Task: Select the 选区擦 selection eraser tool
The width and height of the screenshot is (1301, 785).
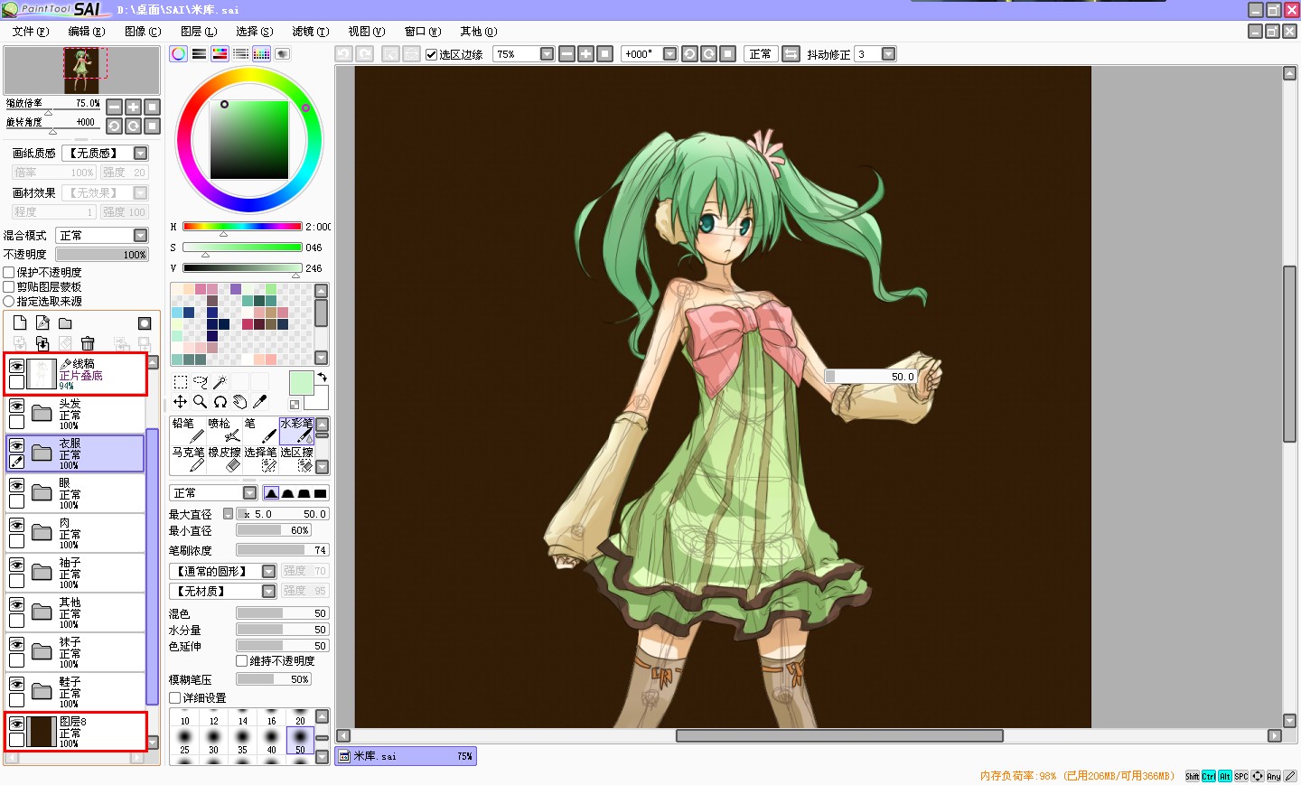Action: click(x=296, y=459)
